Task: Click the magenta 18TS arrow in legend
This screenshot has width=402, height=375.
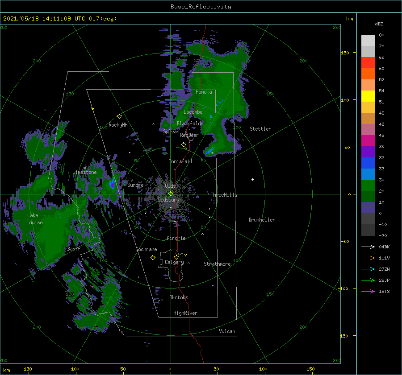Action: click(x=368, y=291)
